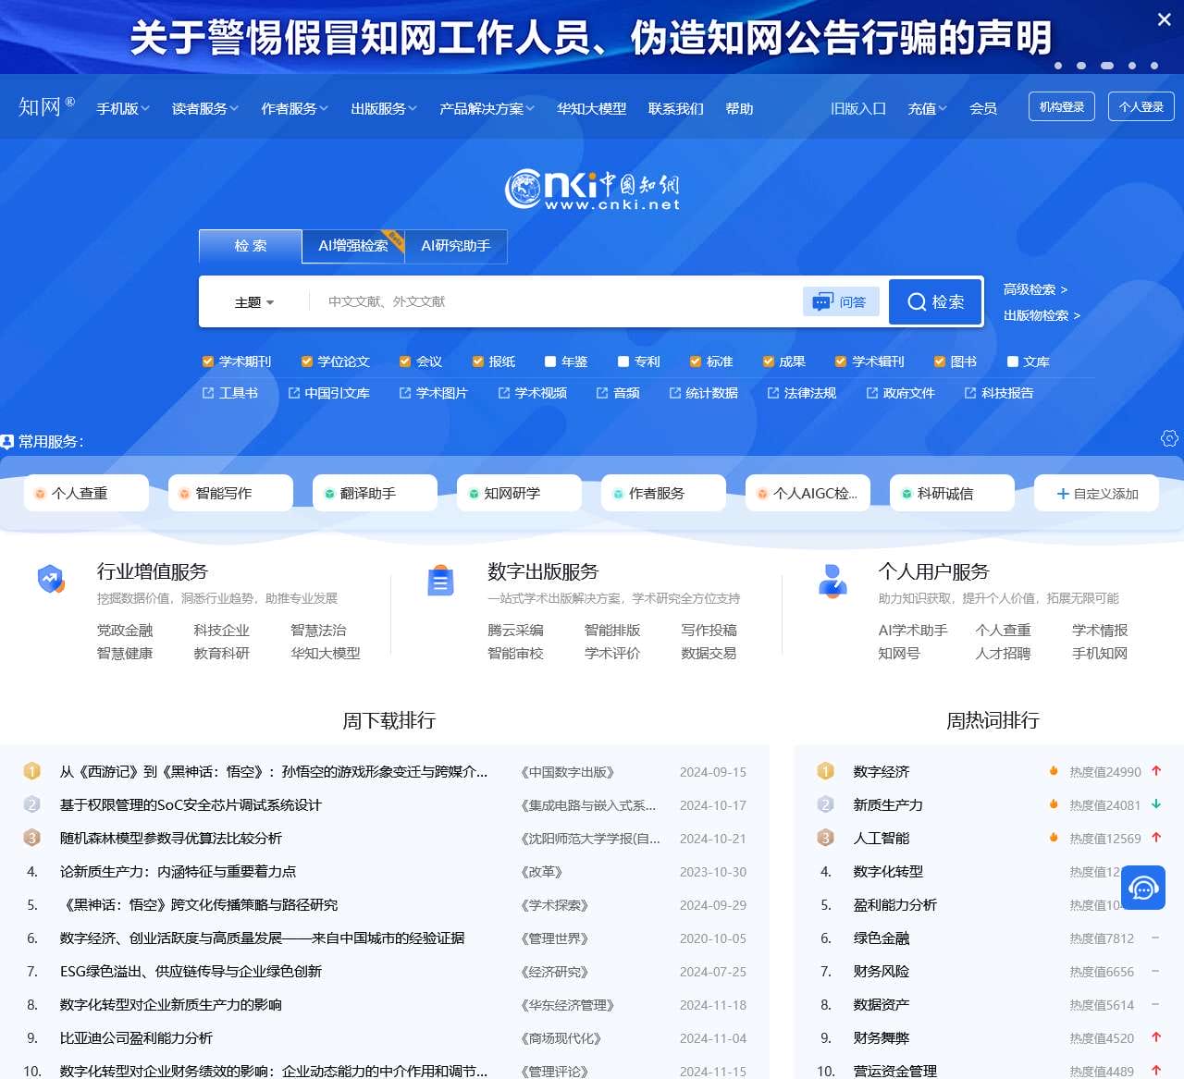The image size is (1184, 1079).
Task: Click the search input 中文文献、外文文献
Action: pyautogui.click(x=555, y=301)
